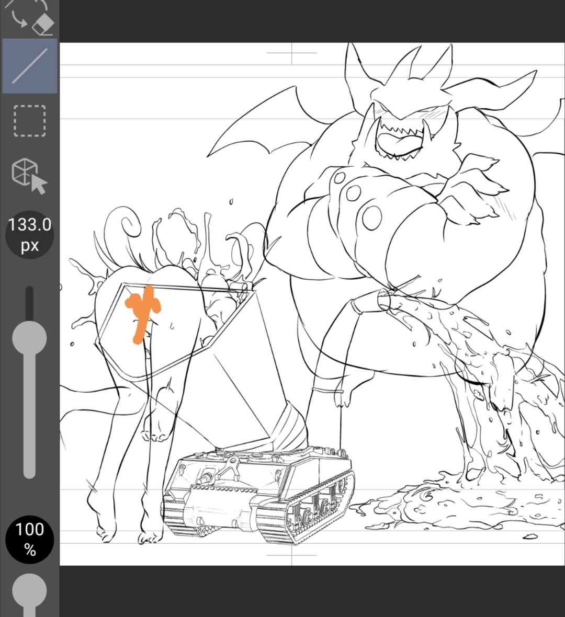This screenshot has height=617, width=565.
Task: Click the dark empty area below the canvas
Action: click(x=314, y=591)
